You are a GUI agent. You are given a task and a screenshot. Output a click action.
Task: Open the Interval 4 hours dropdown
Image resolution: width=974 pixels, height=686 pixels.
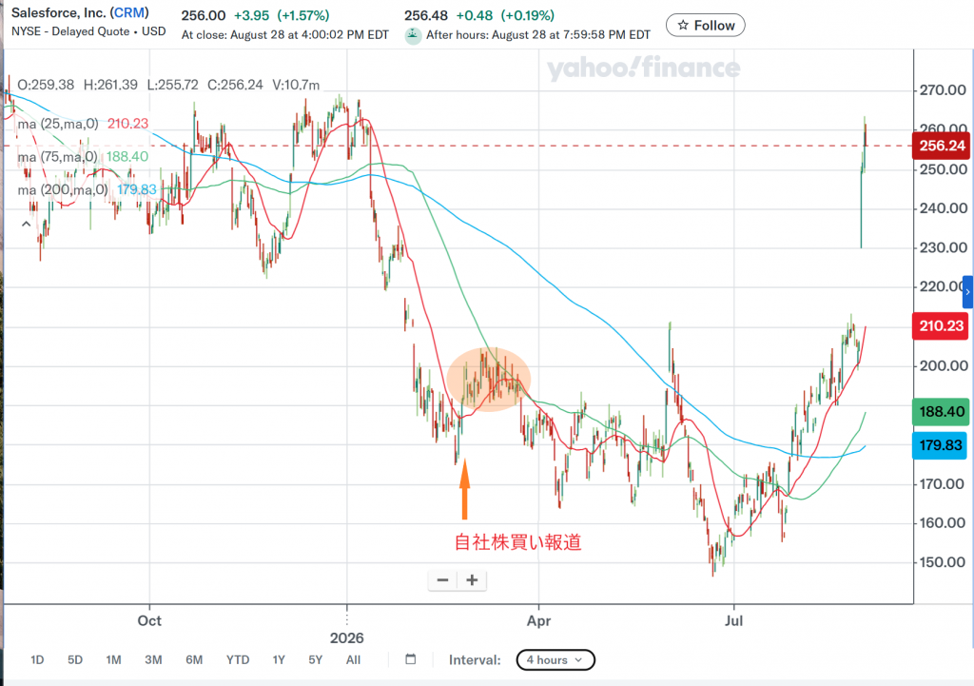pos(555,660)
